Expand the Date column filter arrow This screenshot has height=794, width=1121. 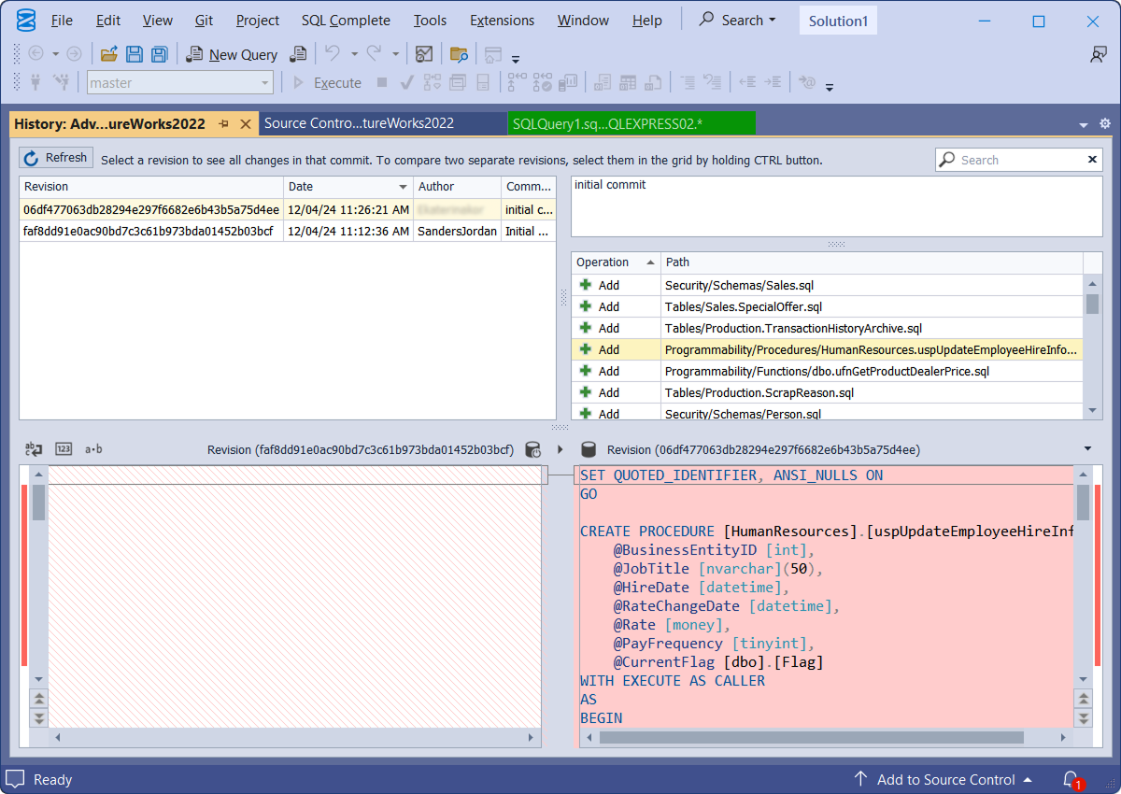tap(403, 187)
